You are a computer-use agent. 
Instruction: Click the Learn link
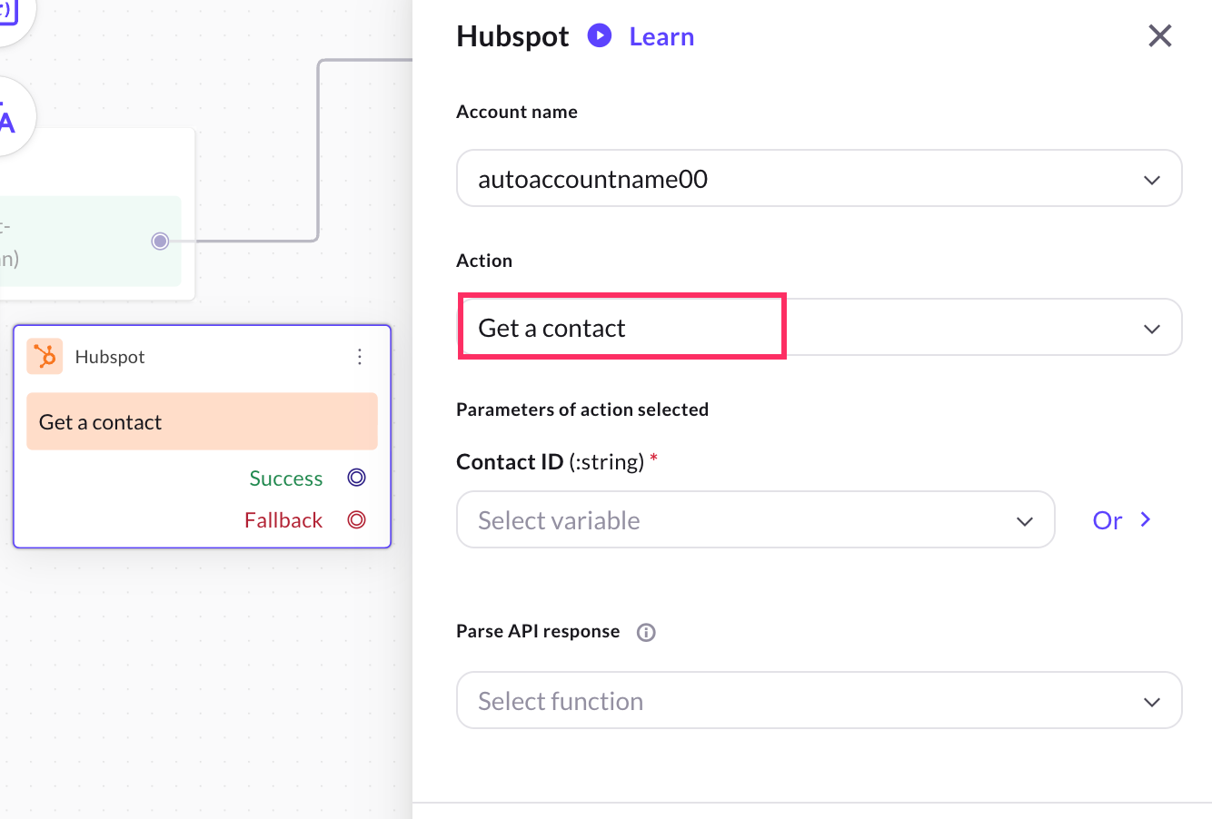(x=661, y=37)
